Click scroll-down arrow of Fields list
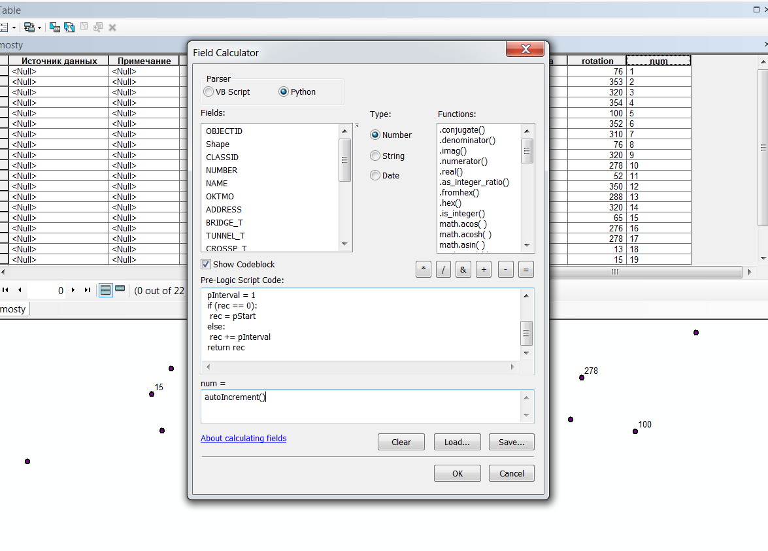Image resolution: width=768 pixels, height=551 pixels. pos(345,244)
